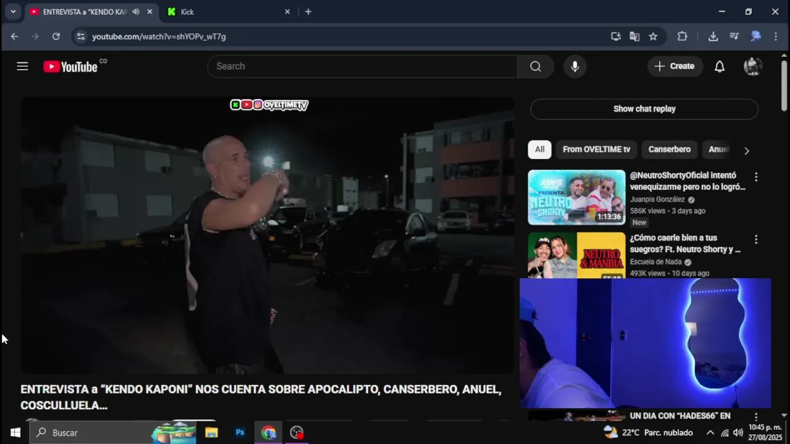This screenshot has height=444, width=790.
Task: Open the weather 22°C Parc. nublado widget
Action: (x=648, y=432)
